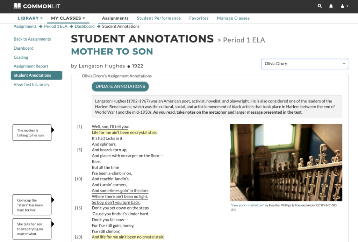This screenshot has width=358, height=242.
Task: Click underlined line 'So boy, don't you turn back.'
Action: 116,202
